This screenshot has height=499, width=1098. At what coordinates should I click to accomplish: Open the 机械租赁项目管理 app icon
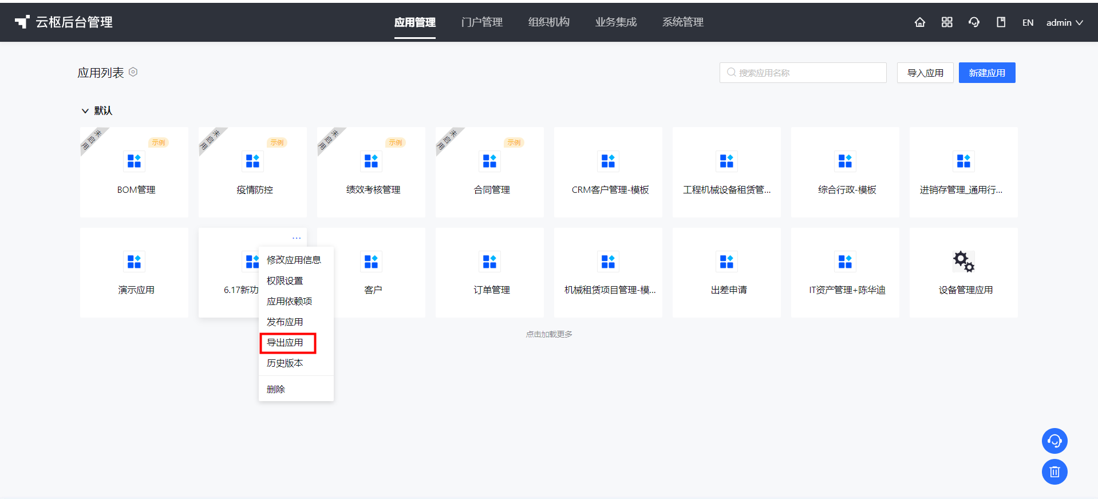608,262
